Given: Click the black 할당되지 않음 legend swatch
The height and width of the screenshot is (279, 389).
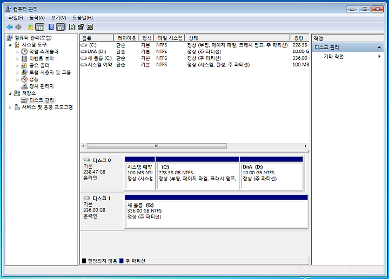Looking at the screenshot, I should click(x=84, y=261).
